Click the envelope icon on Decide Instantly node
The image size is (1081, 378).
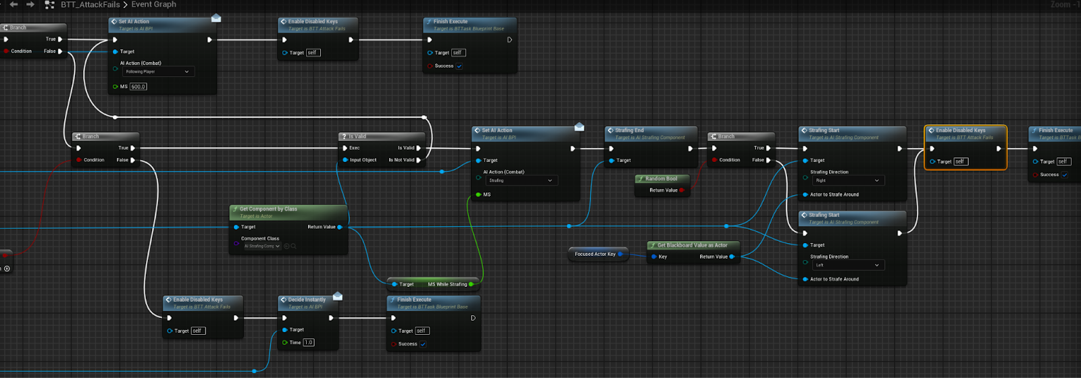click(x=338, y=296)
